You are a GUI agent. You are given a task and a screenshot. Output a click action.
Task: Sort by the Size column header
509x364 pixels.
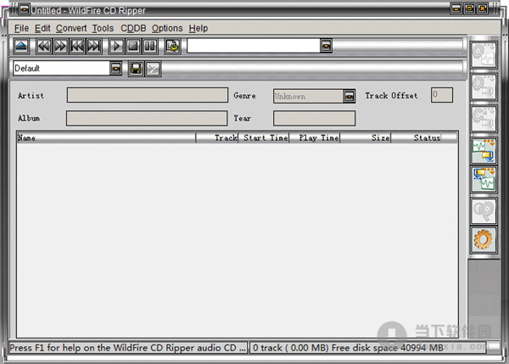pyautogui.click(x=366, y=137)
